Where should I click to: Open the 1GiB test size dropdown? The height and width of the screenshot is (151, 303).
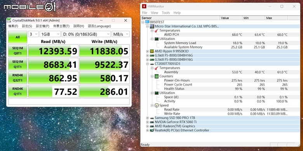click(x=50, y=34)
